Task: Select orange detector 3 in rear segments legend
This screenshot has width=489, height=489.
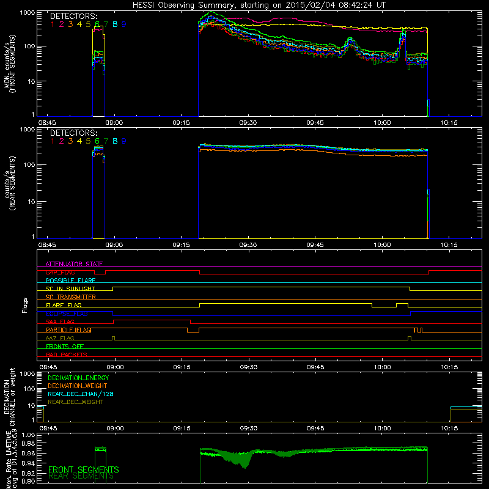Action: click(70, 141)
